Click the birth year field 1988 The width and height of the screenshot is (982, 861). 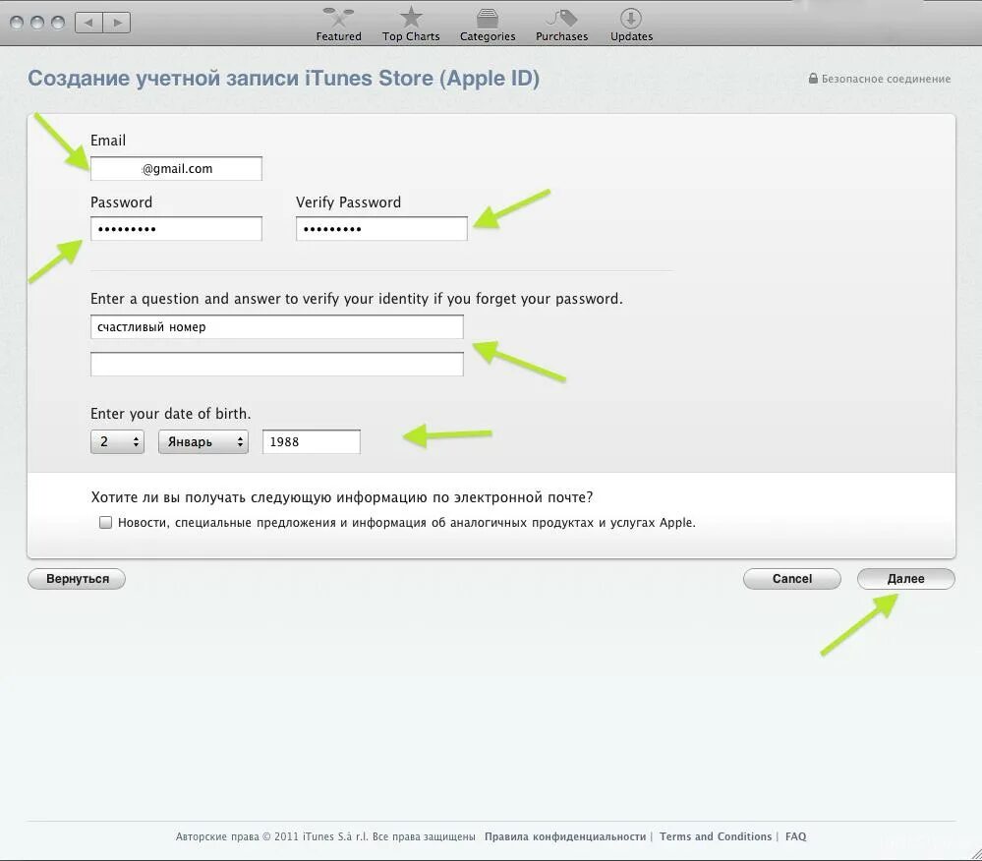(x=312, y=441)
